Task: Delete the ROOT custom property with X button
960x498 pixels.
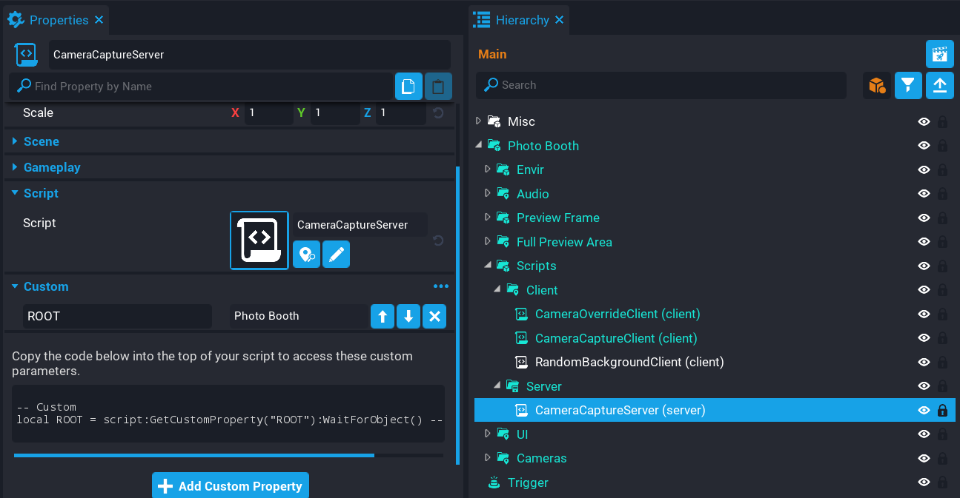Action: point(434,316)
